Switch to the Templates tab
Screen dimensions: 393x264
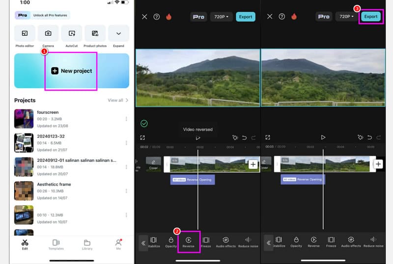click(56, 244)
